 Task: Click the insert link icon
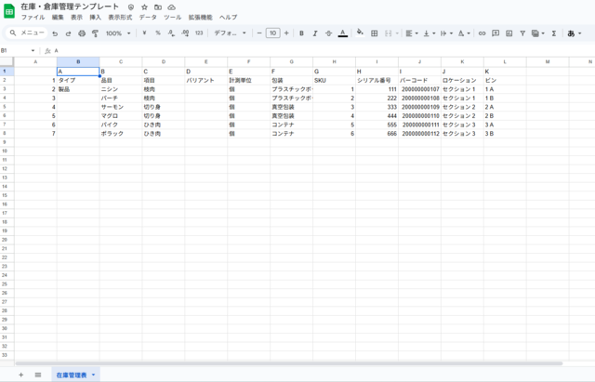click(482, 33)
